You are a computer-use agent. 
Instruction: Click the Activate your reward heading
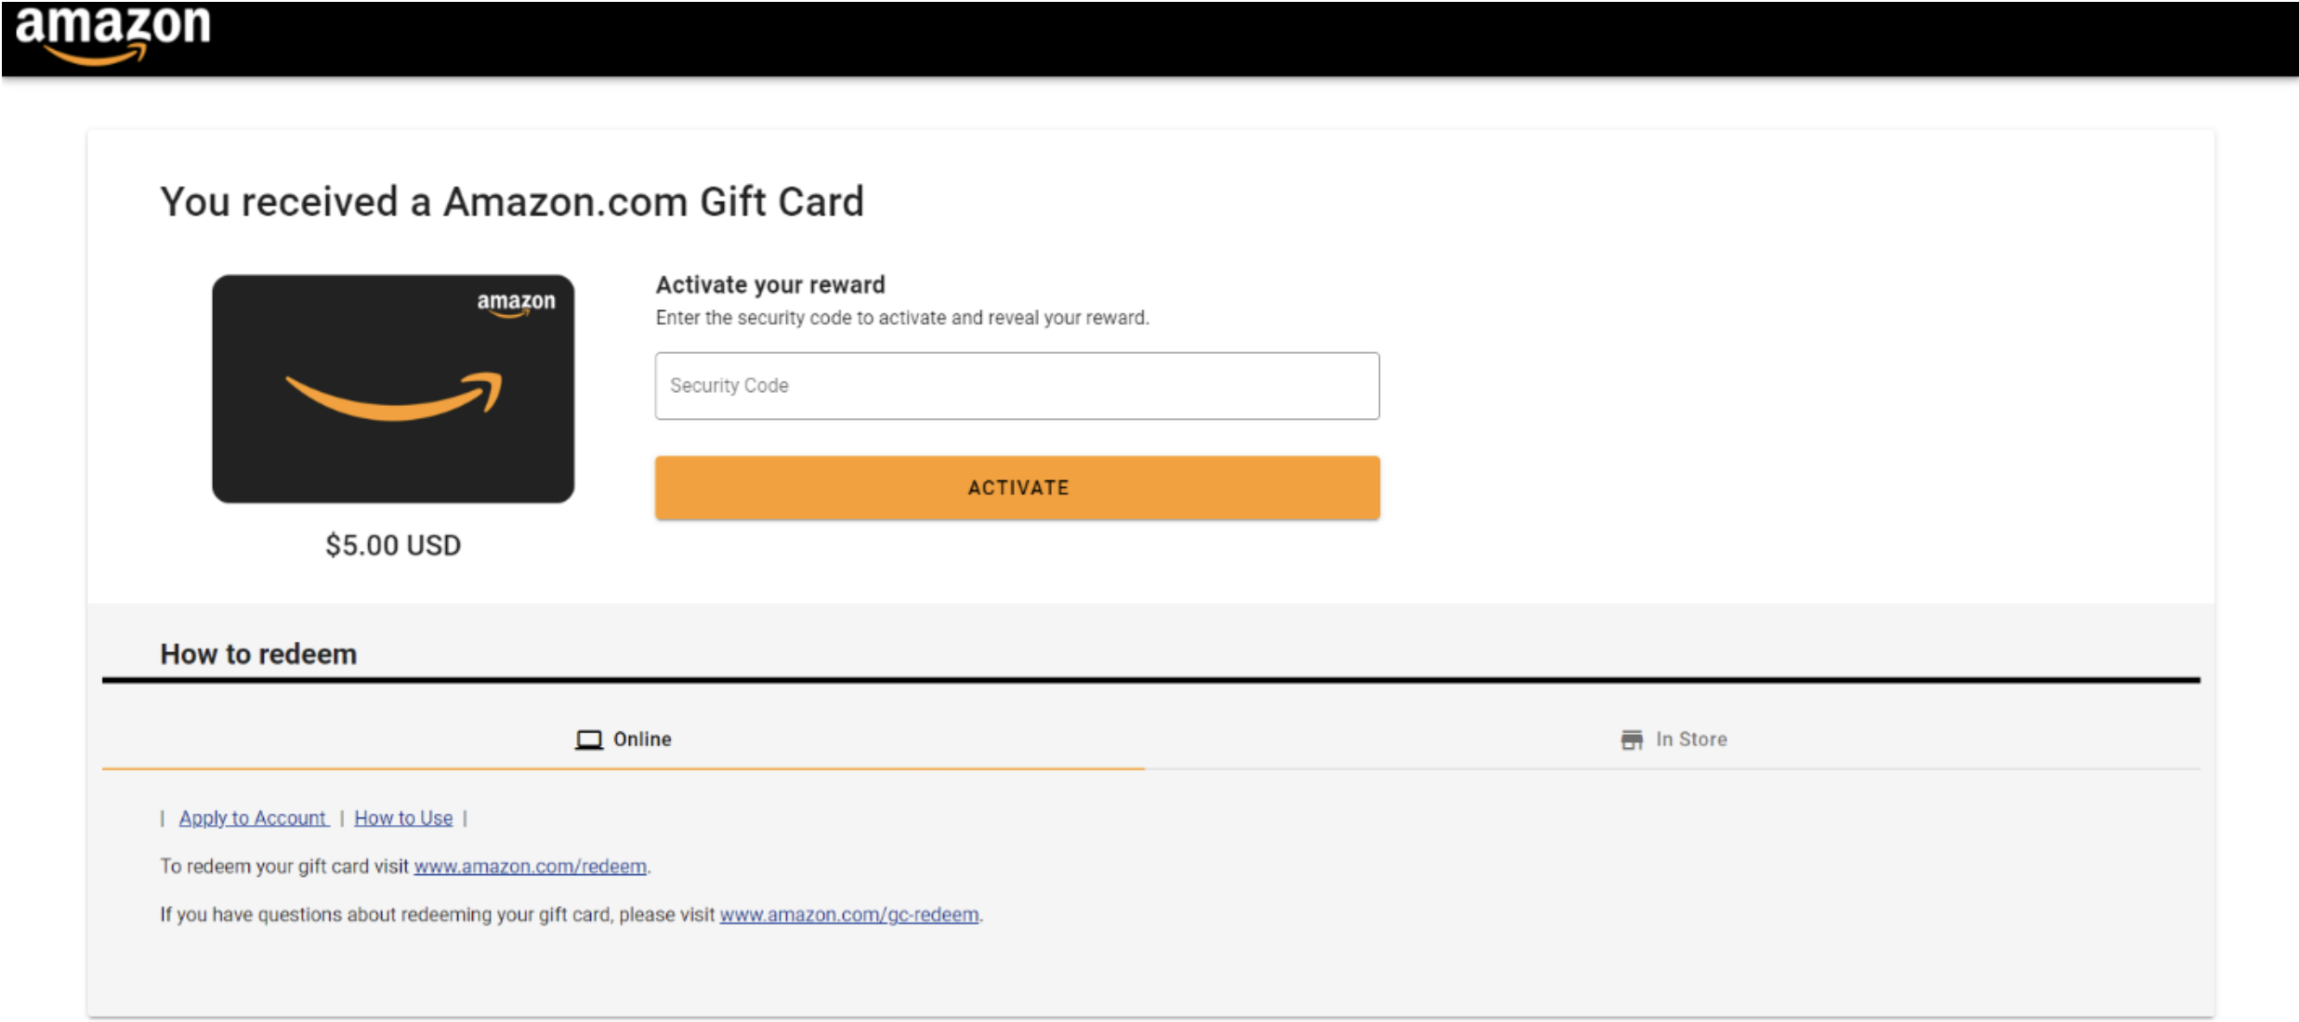(x=770, y=285)
